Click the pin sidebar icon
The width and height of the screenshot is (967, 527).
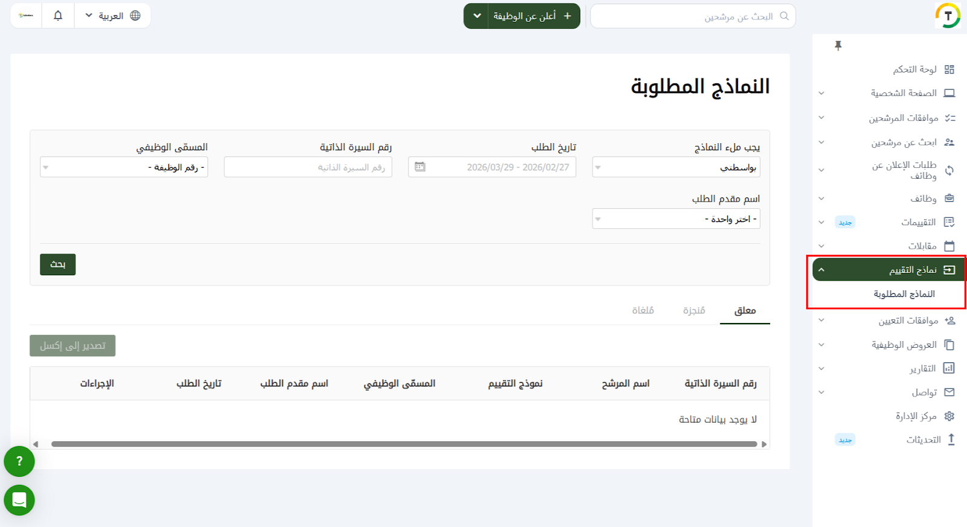click(x=838, y=46)
